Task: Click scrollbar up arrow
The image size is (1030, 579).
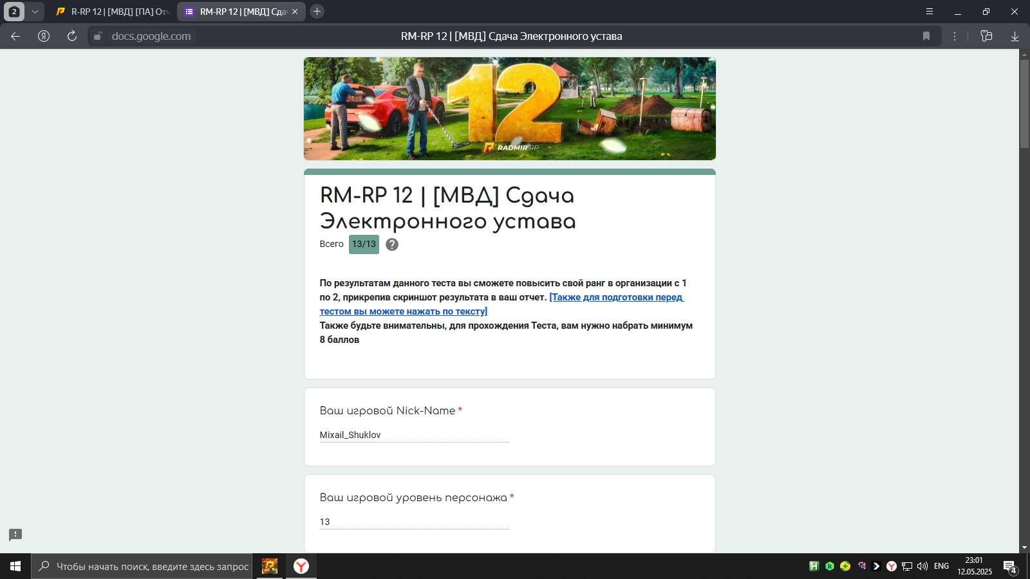Action: click(x=1024, y=54)
